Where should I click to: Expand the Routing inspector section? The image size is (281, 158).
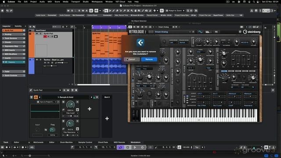14,34
